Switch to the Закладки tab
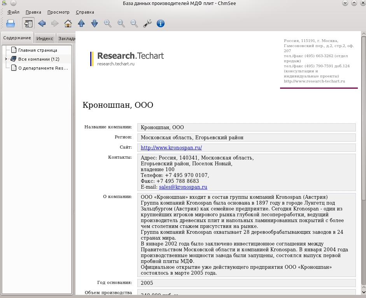This screenshot has width=366, height=298. tap(66, 39)
